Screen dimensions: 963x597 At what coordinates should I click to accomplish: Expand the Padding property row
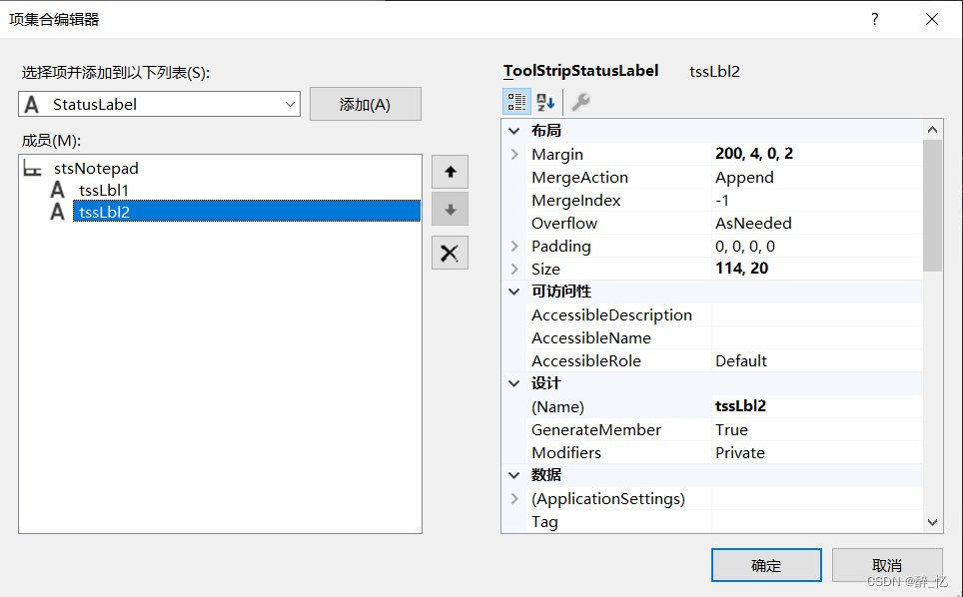point(514,247)
